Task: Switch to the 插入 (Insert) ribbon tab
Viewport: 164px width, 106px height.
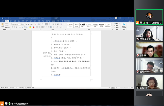Action: [x=11, y=21]
